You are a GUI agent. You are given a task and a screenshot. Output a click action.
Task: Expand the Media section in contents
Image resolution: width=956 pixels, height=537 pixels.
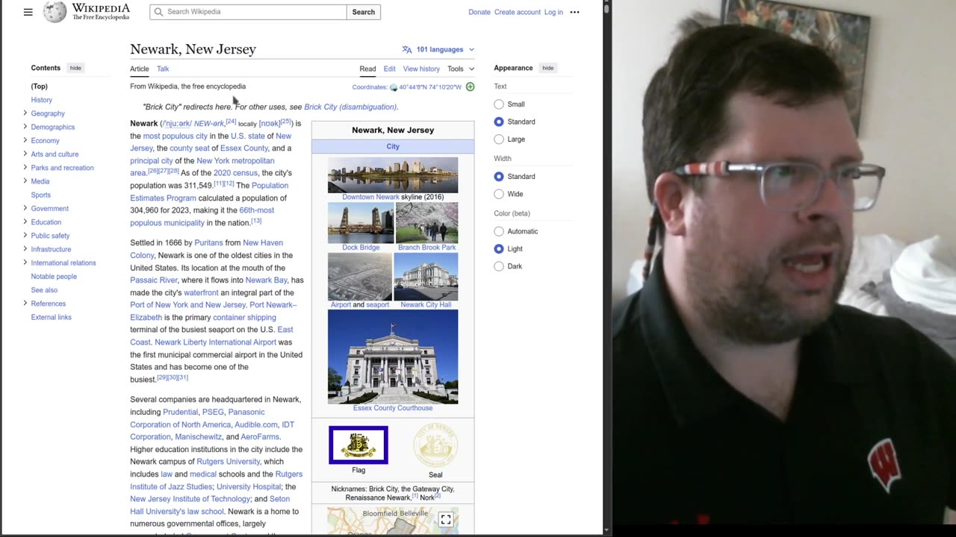point(25,181)
